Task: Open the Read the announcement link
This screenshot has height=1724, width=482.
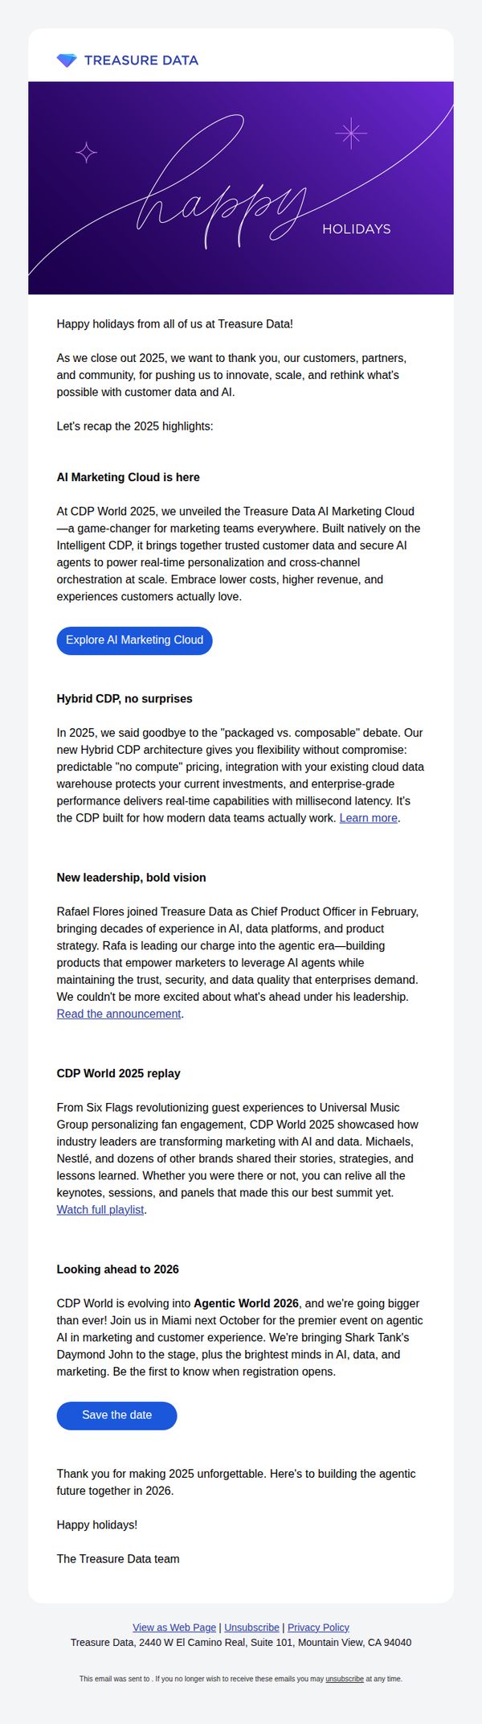Action: [x=119, y=1014]
